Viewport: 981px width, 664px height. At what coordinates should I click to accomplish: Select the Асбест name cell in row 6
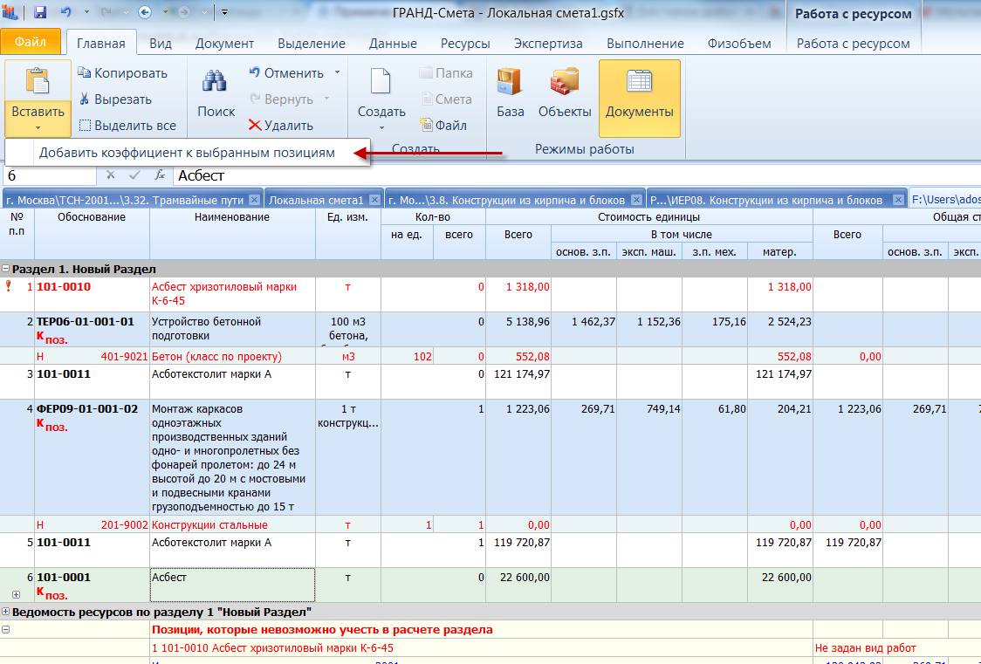[x=232, y=585]
